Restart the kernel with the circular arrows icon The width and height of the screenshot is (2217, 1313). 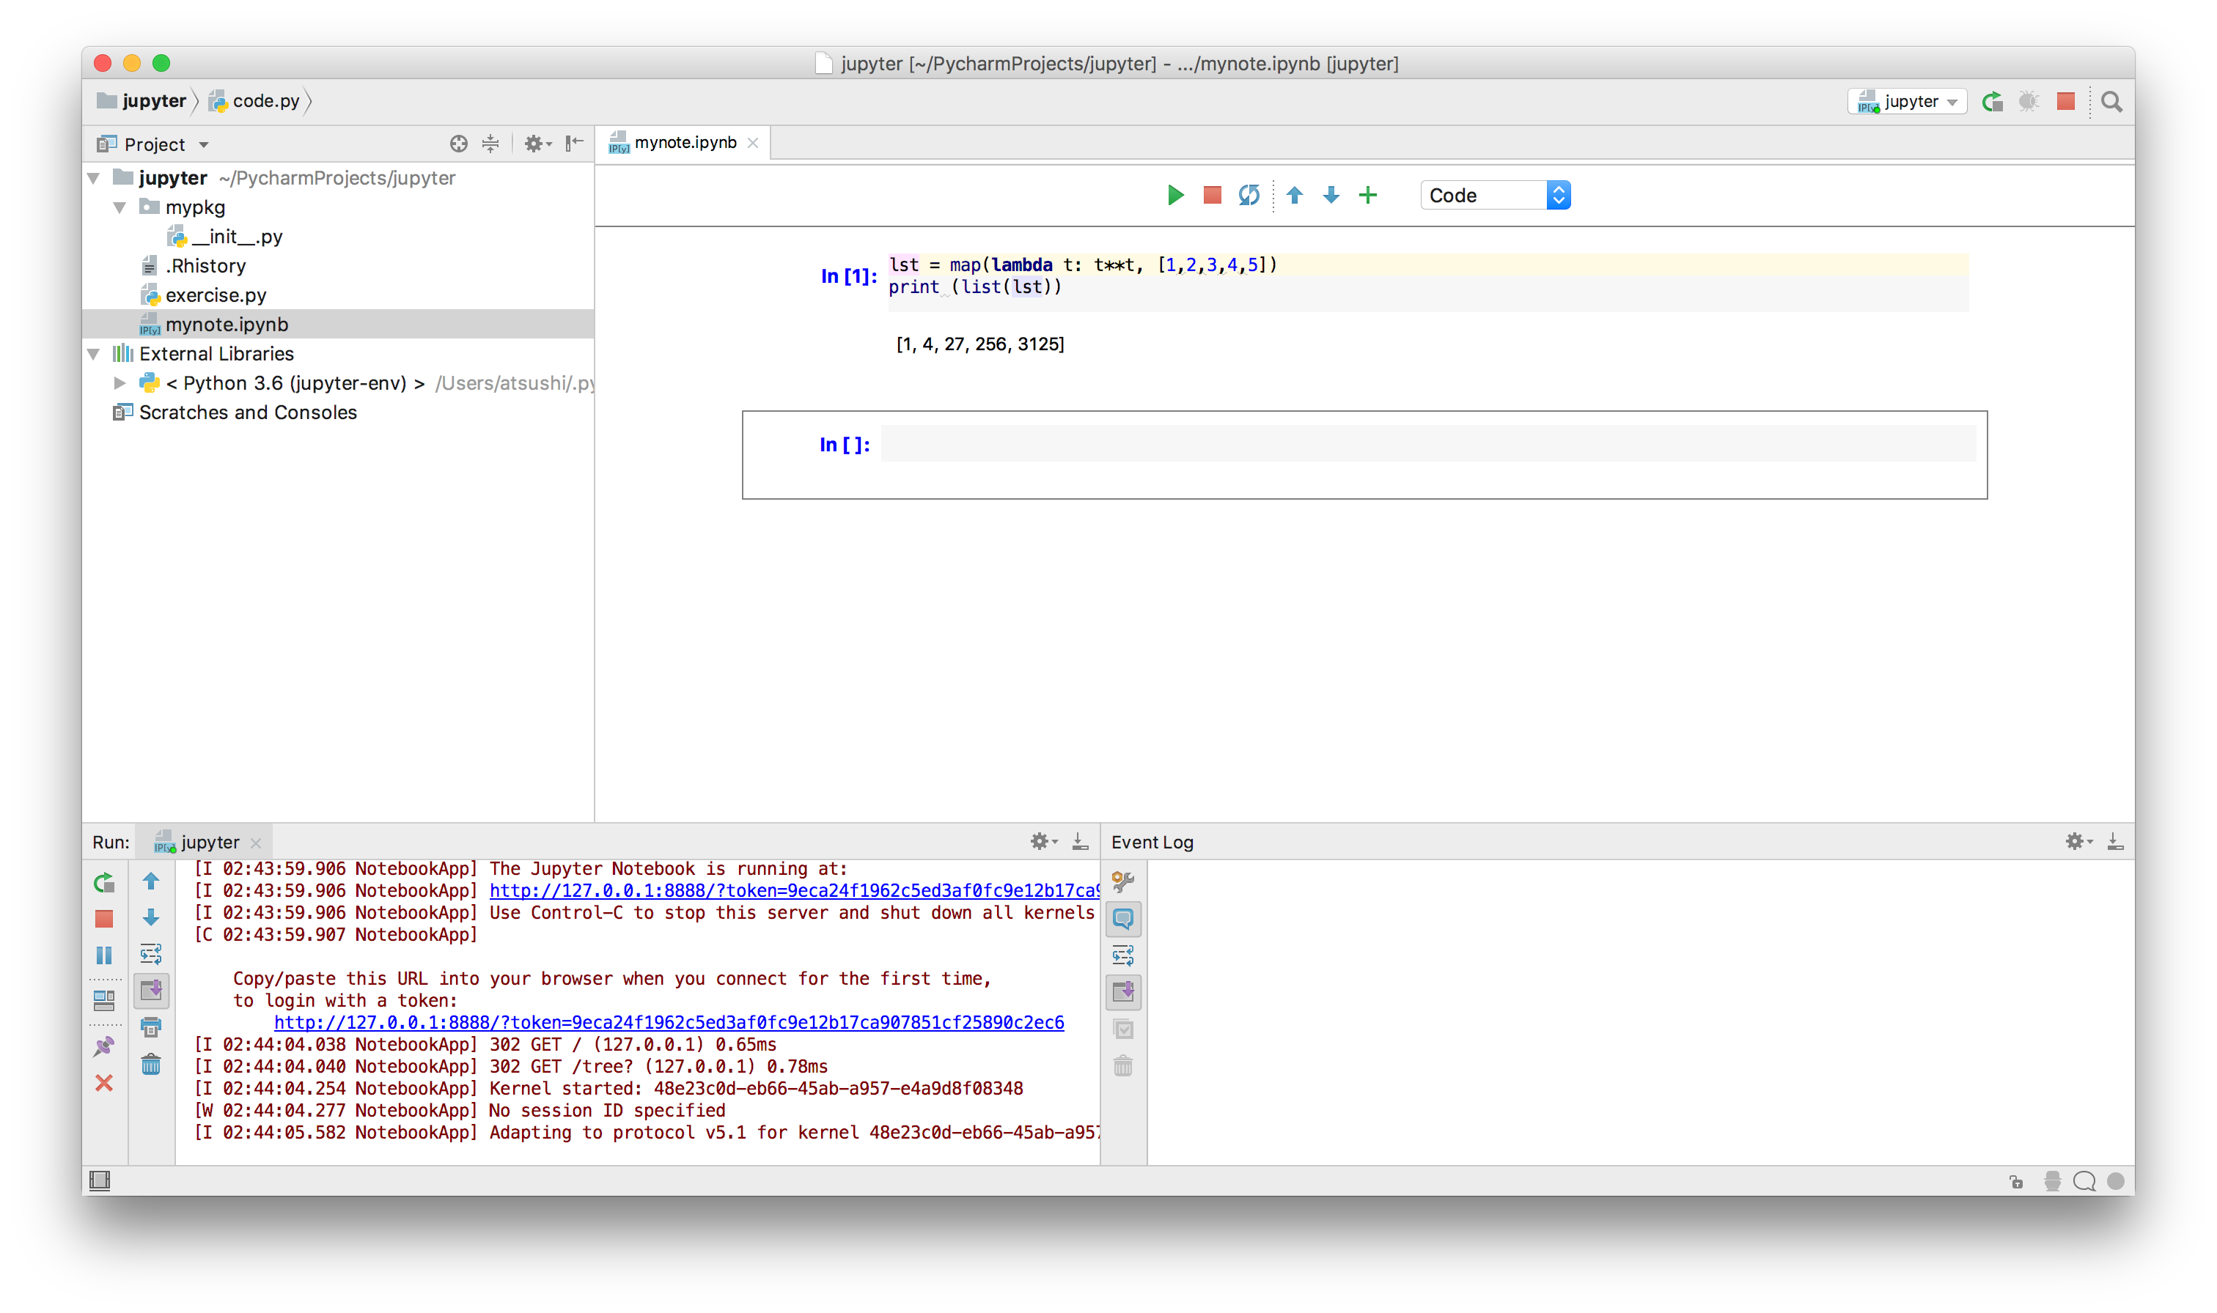click(1249, 195)
